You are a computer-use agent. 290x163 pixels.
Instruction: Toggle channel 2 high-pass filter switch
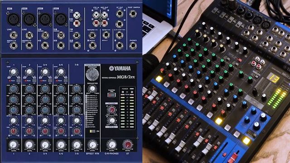coord(34,81)
